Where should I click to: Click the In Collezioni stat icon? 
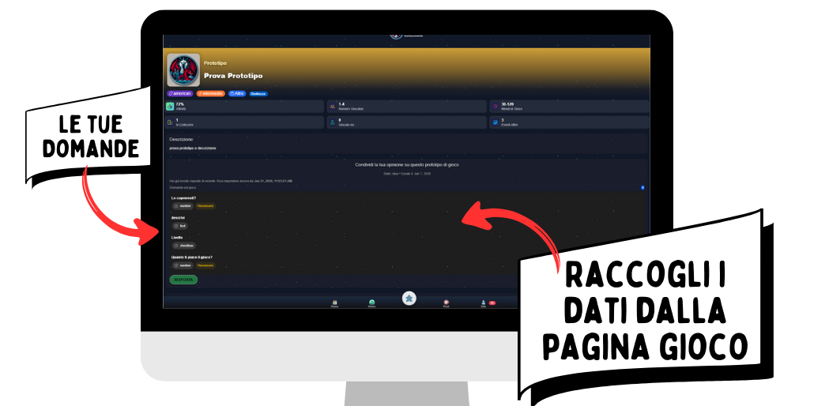[x=170, y=122]
